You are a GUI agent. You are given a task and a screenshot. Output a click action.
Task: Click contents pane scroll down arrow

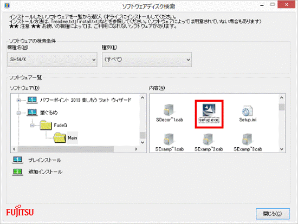(282, 149)
